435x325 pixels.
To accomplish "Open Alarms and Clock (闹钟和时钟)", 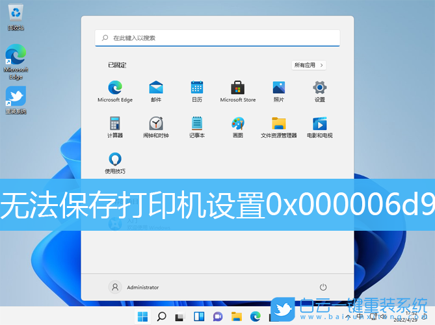I will point(156,127).
